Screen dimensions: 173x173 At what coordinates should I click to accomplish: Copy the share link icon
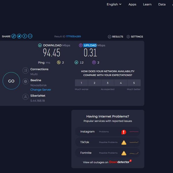pyautogui.click(x=14, y=36)
